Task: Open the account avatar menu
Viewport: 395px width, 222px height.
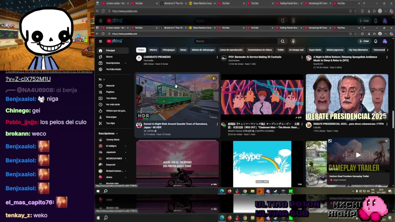Action: tap(385, 41)
